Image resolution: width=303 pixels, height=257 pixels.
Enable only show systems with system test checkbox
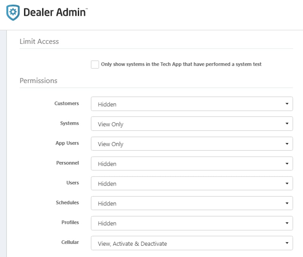tap(95, 65)
